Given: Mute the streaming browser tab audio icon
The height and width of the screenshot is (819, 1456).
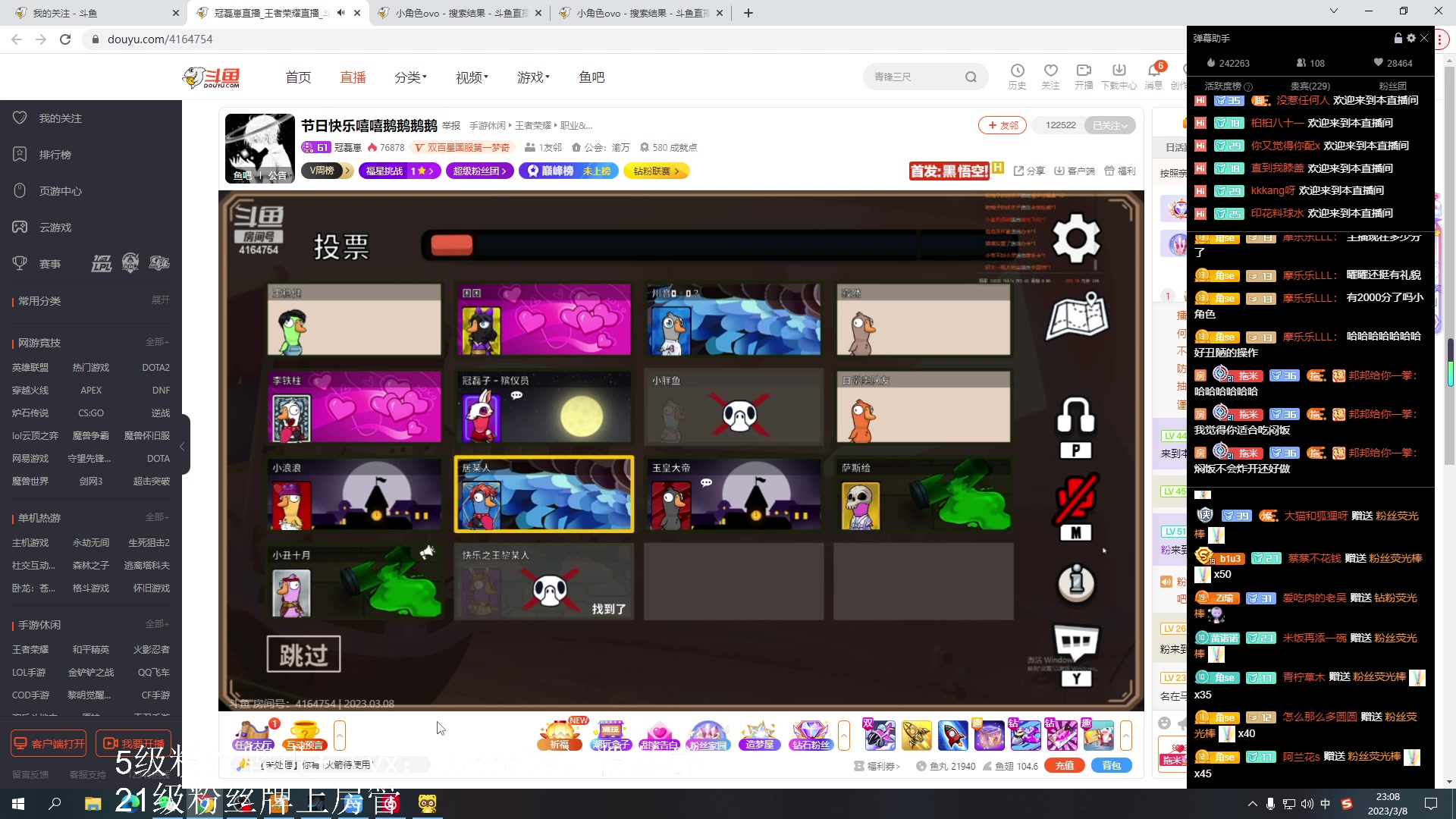Looking at the screenshot, I should [x=341, y=13].
